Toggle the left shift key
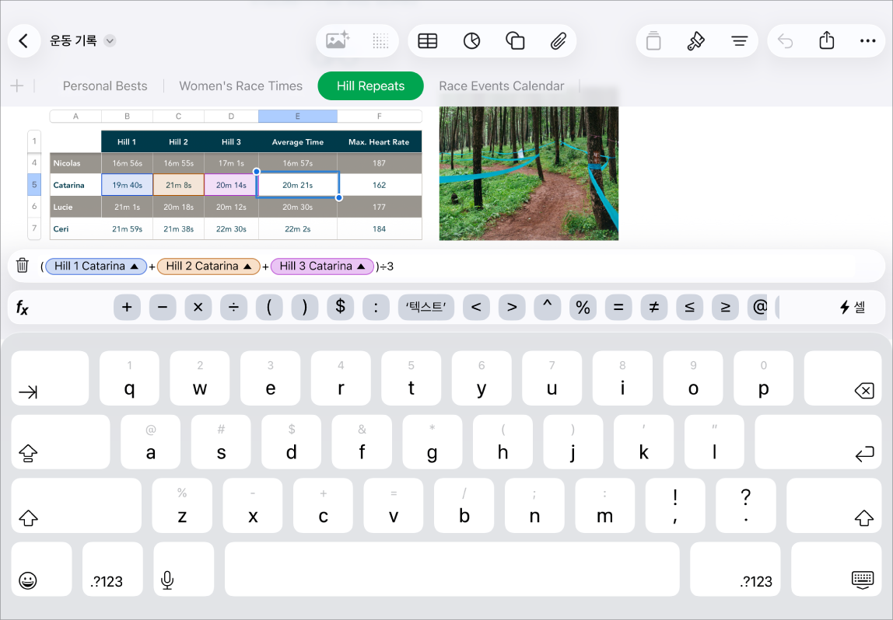The width and height of the screenshot is (893, 620). point(76,506)
